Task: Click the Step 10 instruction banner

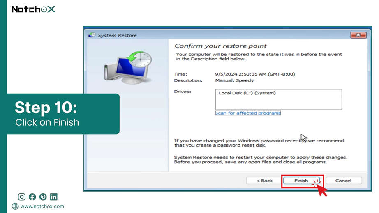Action: tap(63, 114)
